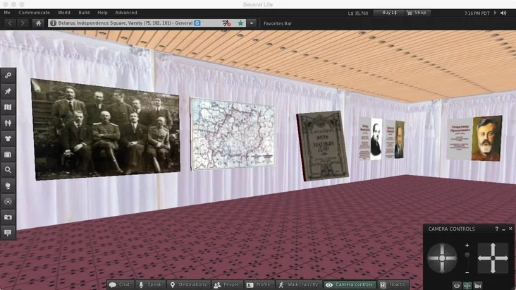Screen dimensions: 516x290
Task: Open the People button
Action: [x=226, y=285]
